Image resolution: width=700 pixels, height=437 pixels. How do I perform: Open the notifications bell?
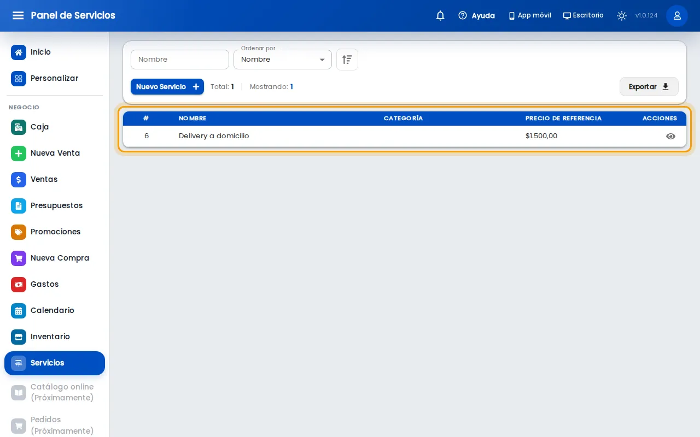click(x=440, y=16)
